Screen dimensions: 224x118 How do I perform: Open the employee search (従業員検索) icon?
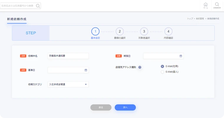pos(217,5)
